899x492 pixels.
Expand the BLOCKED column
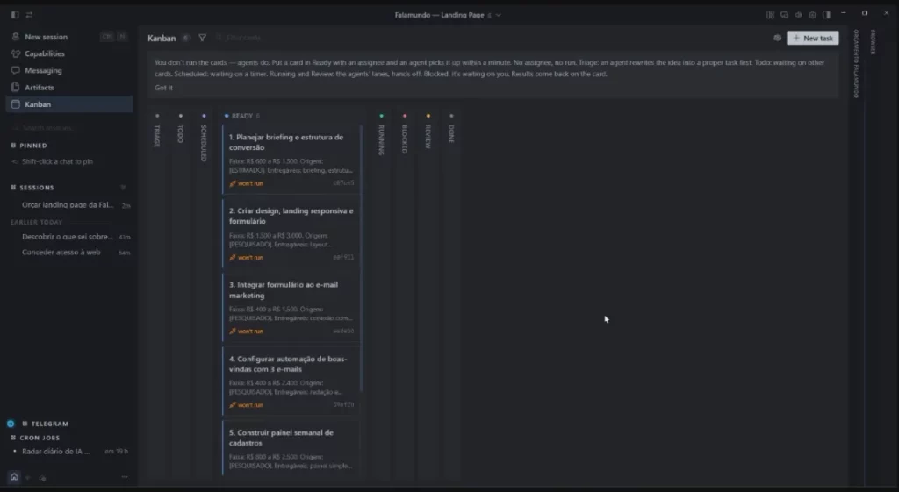[x=405, y=135]
